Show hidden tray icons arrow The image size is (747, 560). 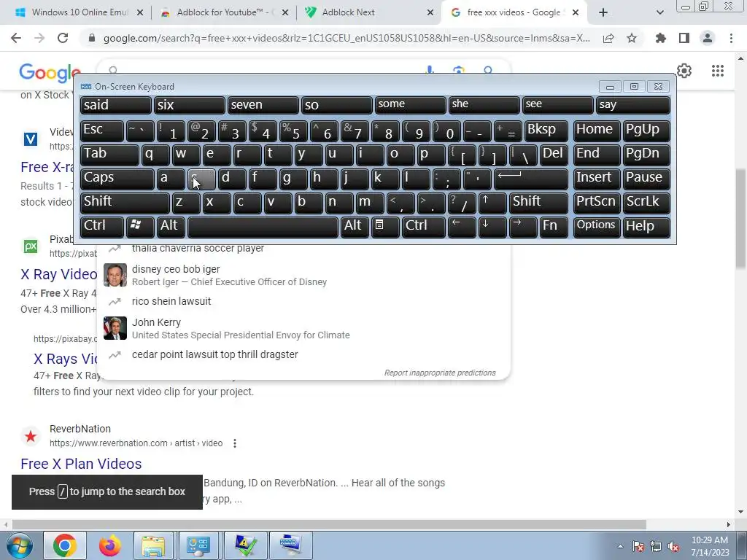click(620, 546)
